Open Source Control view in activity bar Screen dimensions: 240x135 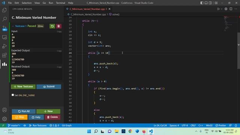4,28
